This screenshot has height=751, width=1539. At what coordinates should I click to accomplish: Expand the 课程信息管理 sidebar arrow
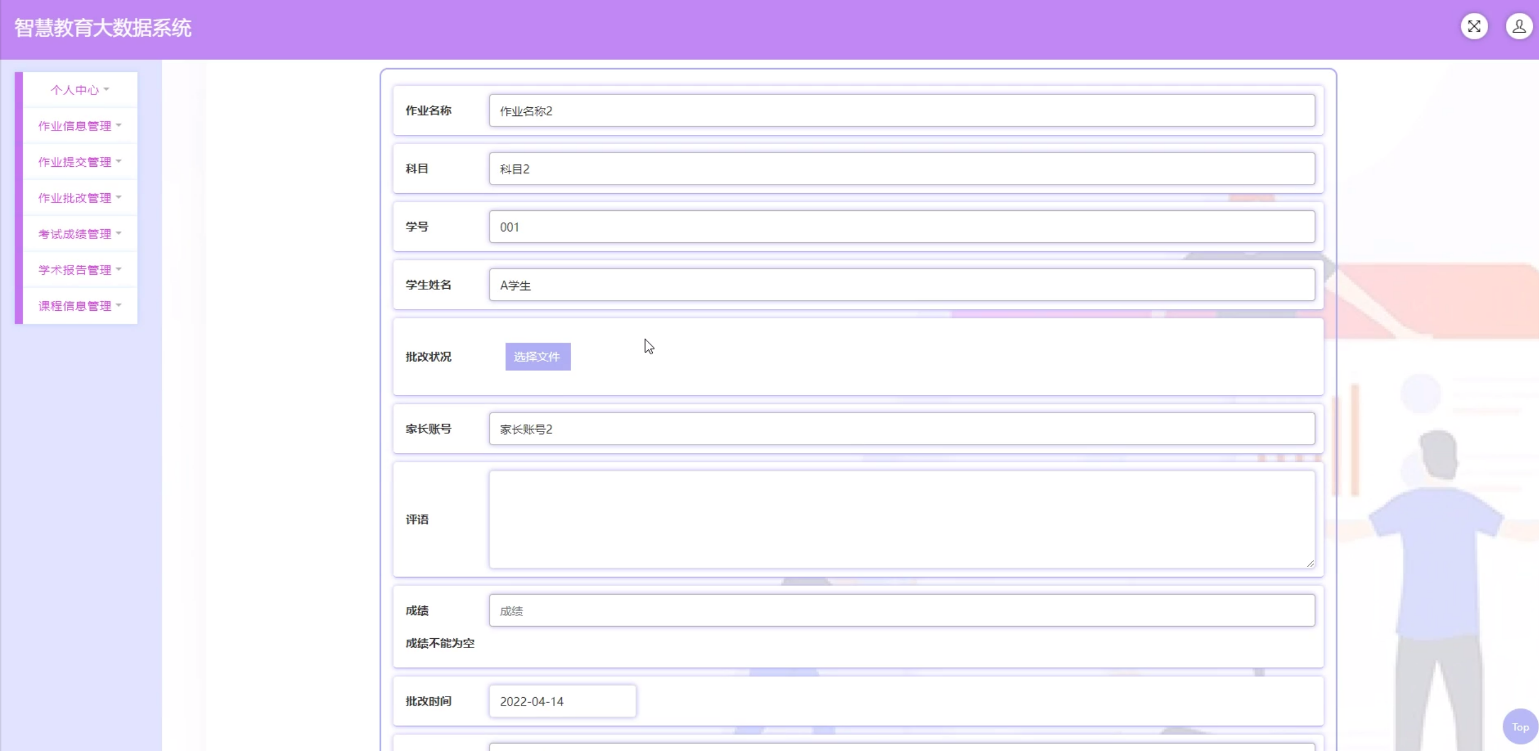[119, 305]
